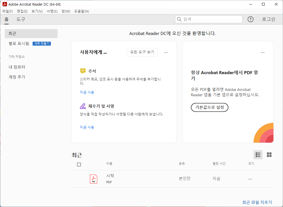Open more options on PDF default card

click(262, 53)
